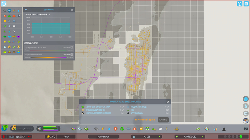Pause the simulation

(4, 136)
